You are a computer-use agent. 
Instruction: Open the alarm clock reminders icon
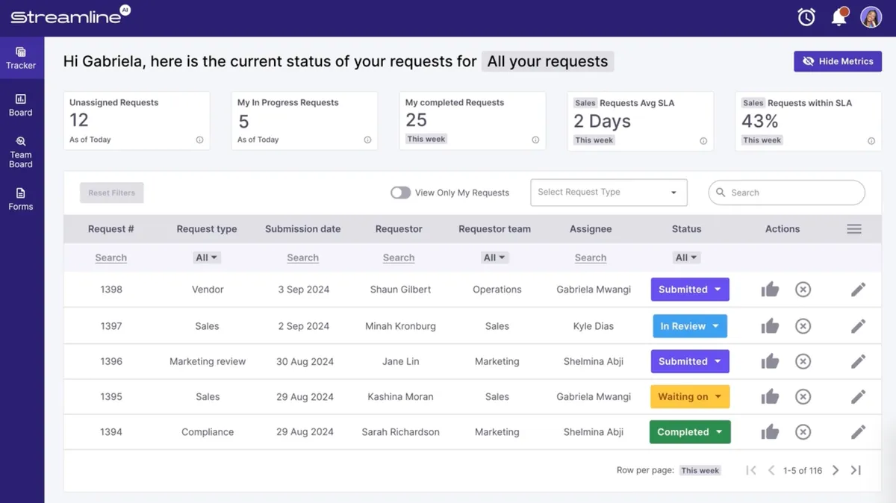pyautogui.click(x=806, y=16)
